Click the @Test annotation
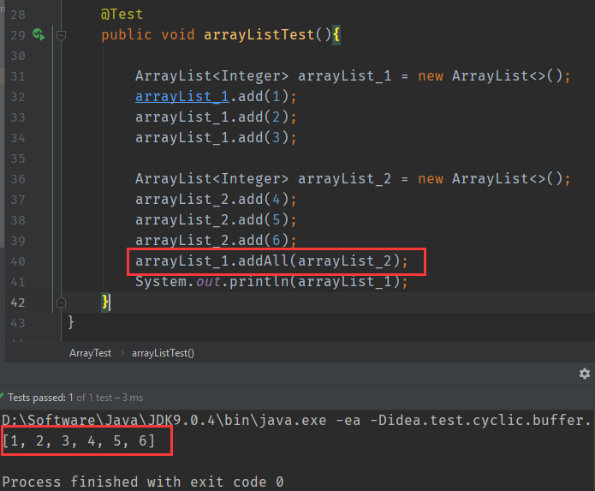 pos(122,15)
